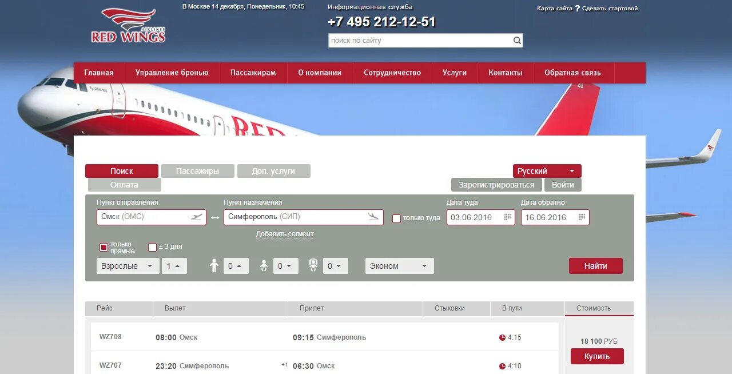Click arrival time 06:30 Омск
The image size is (732, 374).
coord(314,366)
